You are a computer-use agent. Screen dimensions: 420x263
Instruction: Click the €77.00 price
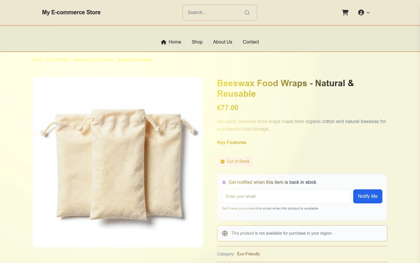[228, 108]
